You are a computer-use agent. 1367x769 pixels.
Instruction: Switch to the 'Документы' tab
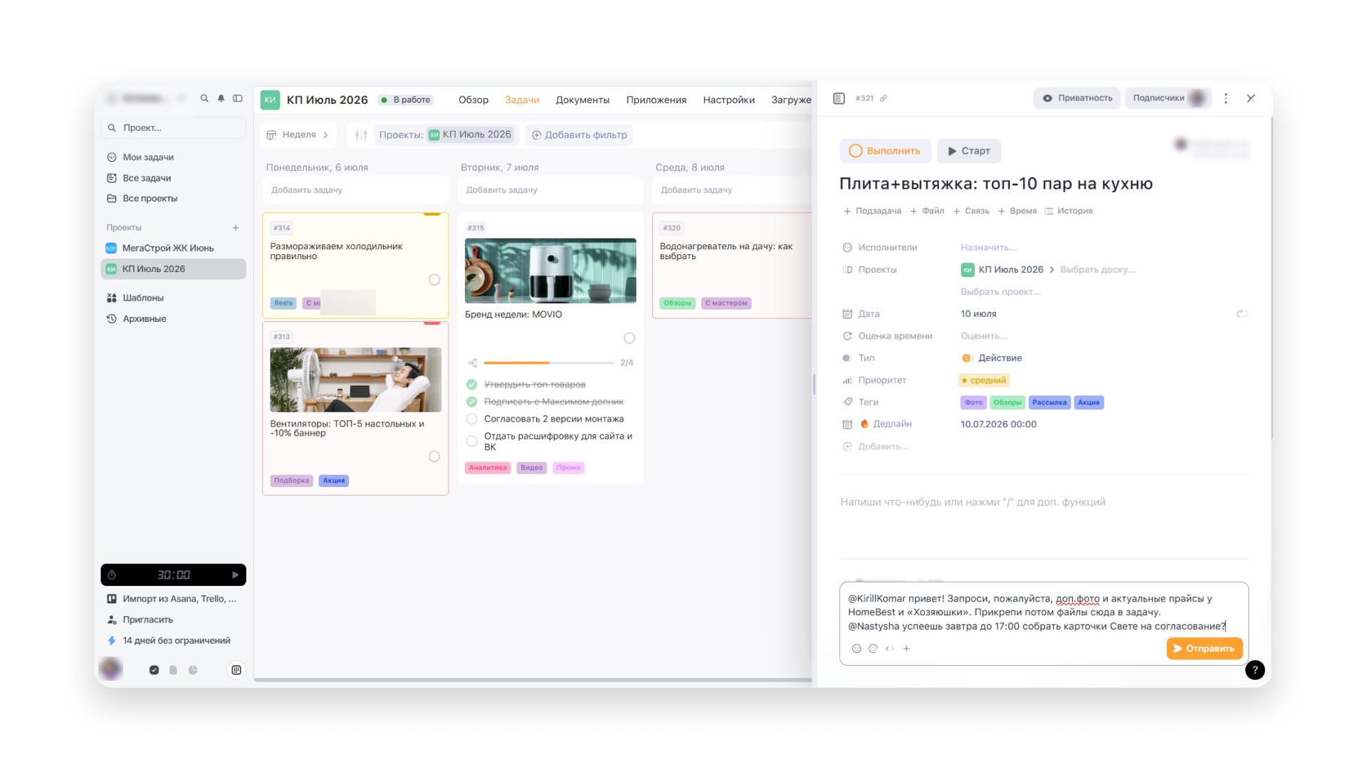582,100
